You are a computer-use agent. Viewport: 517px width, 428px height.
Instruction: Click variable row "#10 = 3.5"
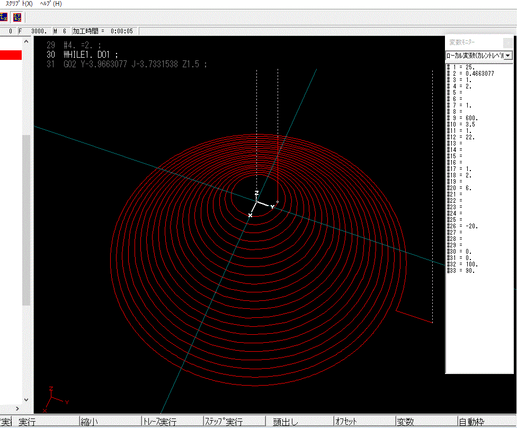click(x=461, y=124)
